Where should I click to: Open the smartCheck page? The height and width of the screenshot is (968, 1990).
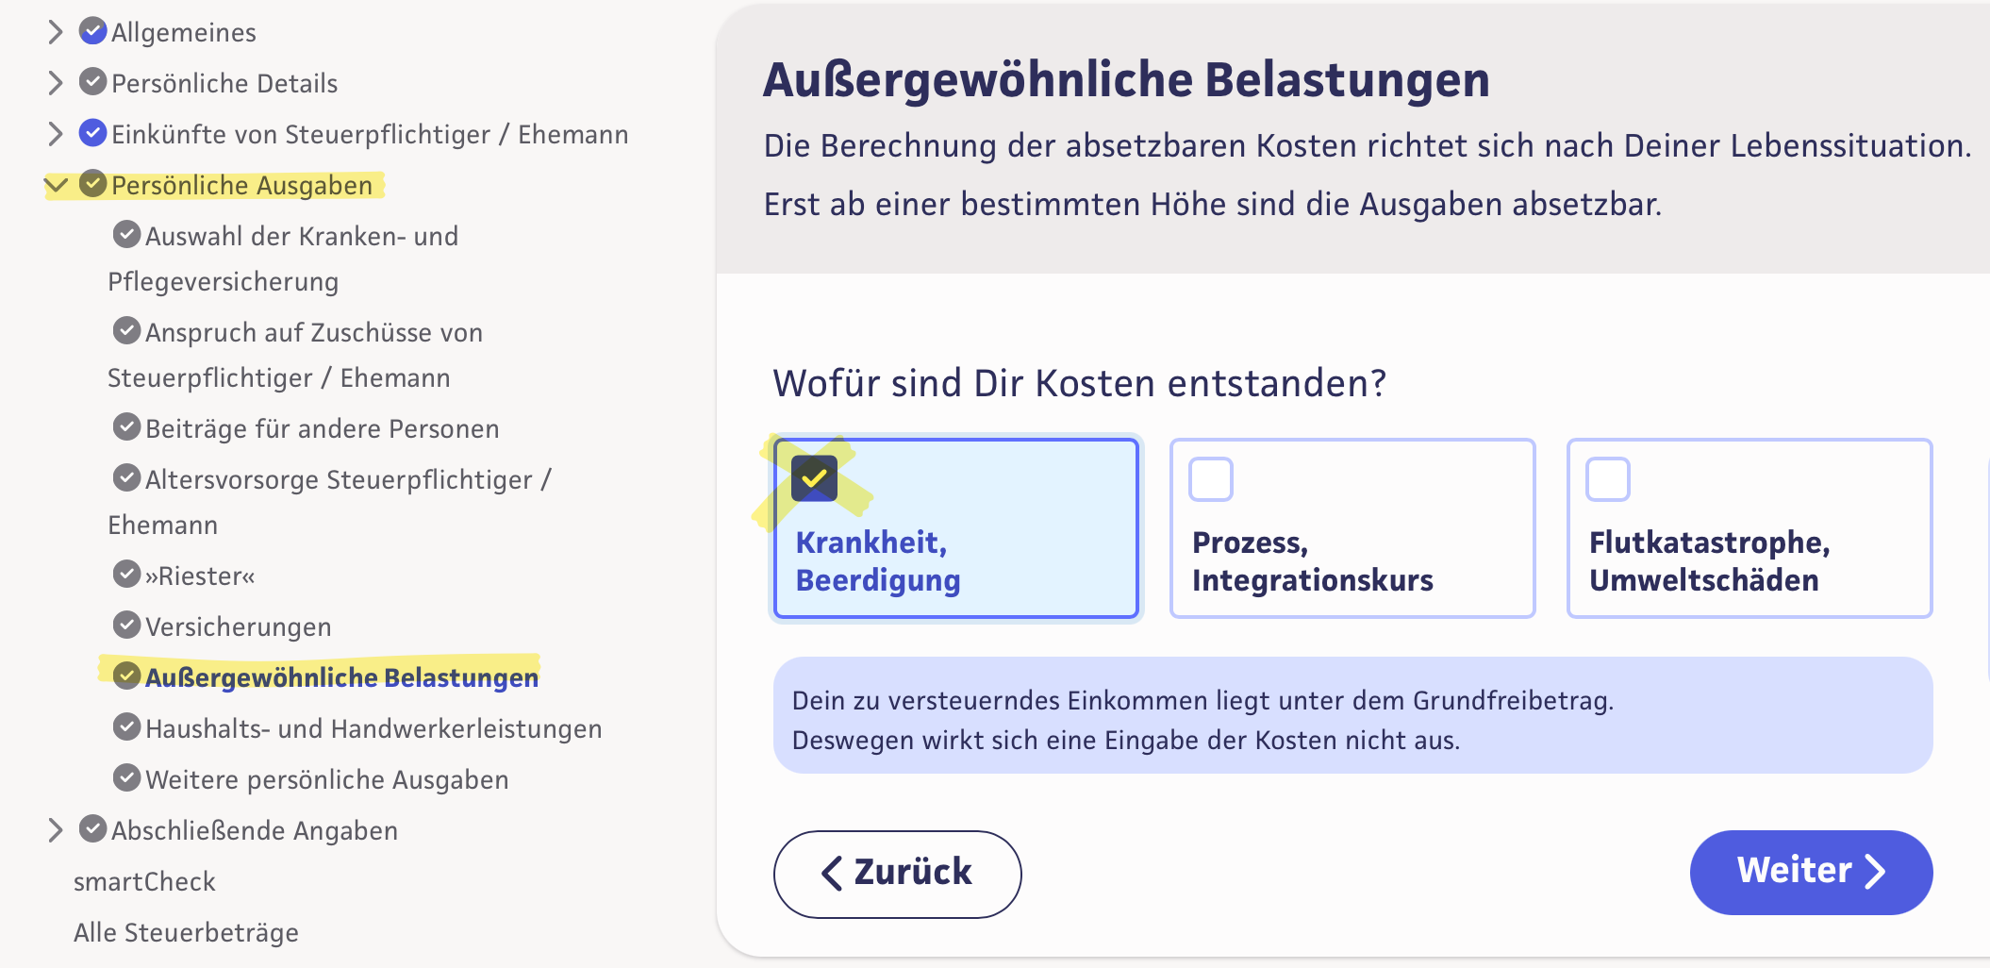coord(144,881)
